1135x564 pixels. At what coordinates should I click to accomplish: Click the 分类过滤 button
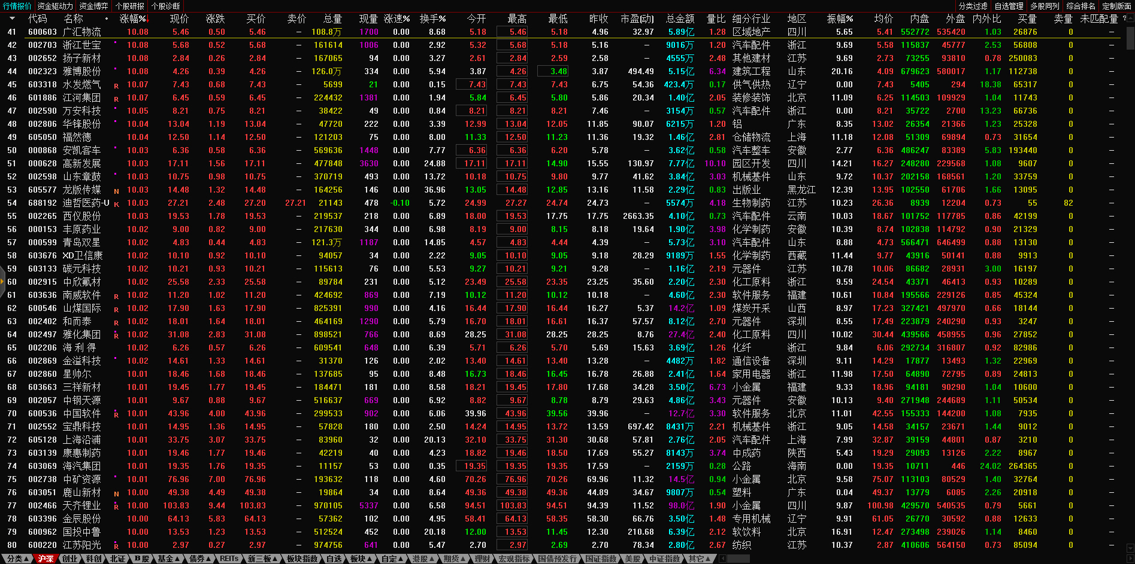click(973, 6)
